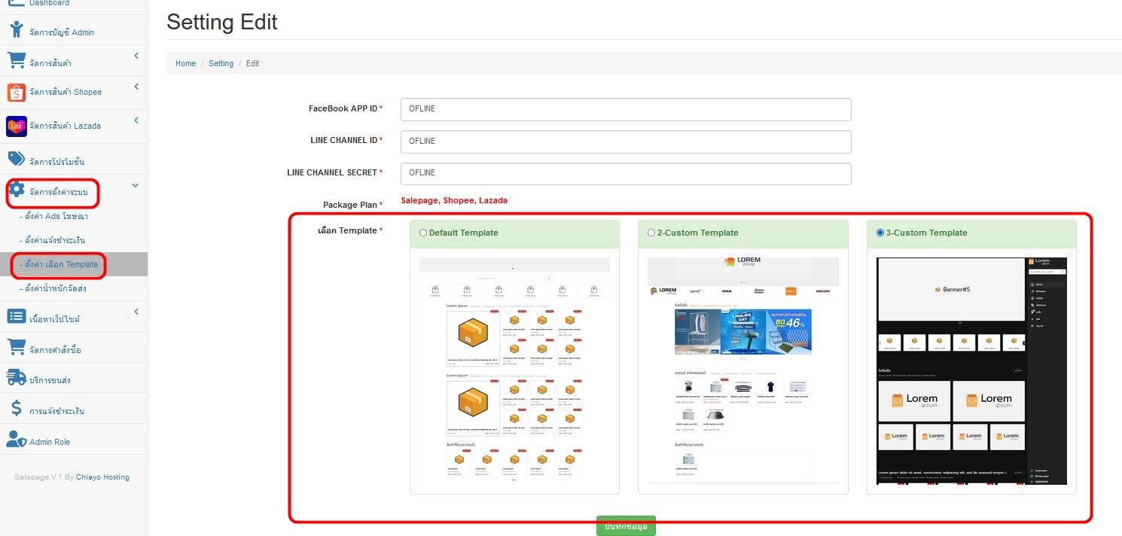Viewport: 1122px width, 536px height.
Task: Click the Admin Role user shield icon
Action: [17, 440]
